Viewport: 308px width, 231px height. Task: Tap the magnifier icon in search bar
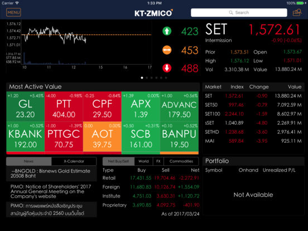231,13
